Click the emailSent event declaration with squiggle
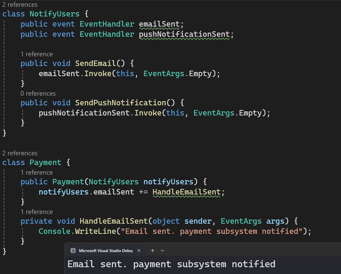The height and width of the screenshot is (274, 341). [x=159, y=24]
